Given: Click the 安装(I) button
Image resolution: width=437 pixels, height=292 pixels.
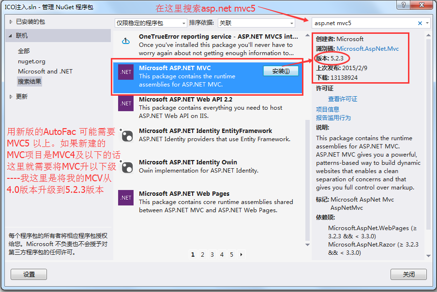Looking at the screenshot, I should (281, 71).
